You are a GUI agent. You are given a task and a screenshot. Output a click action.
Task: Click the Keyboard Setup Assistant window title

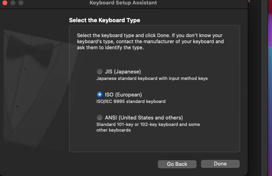point(123,3)
